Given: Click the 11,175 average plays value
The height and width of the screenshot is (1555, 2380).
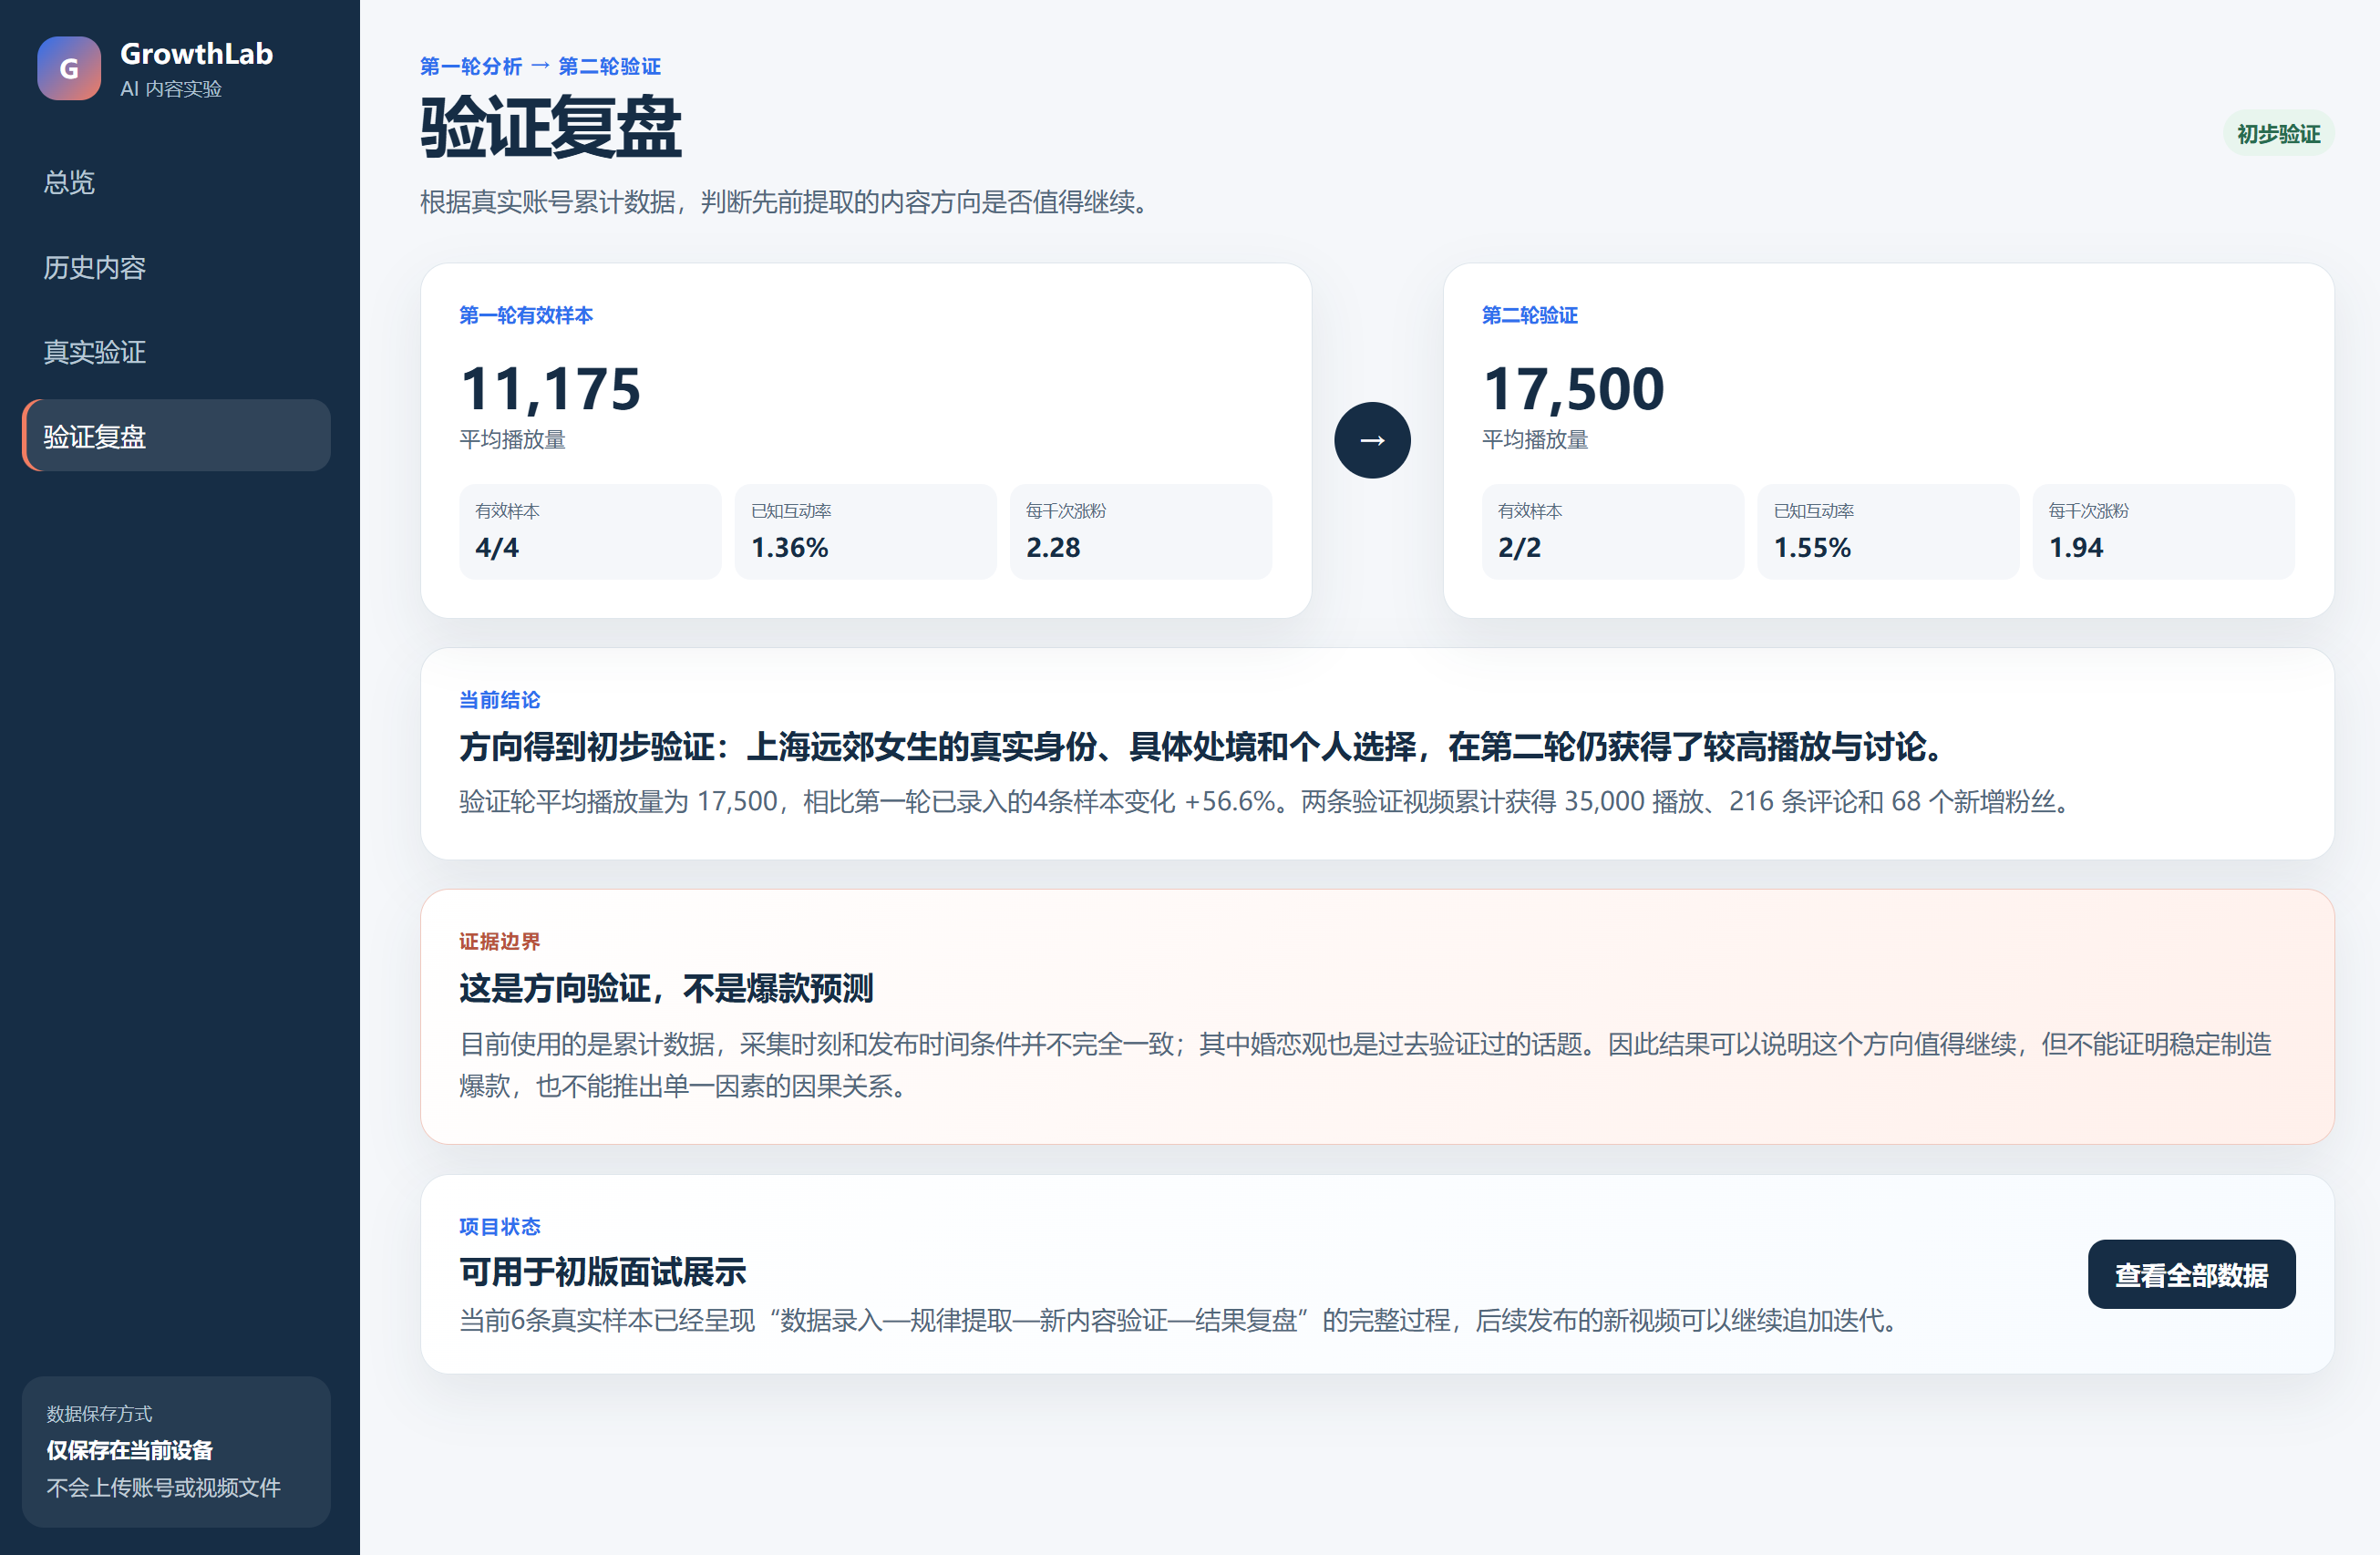Looking at the screenshot, I should coord(550,388).
